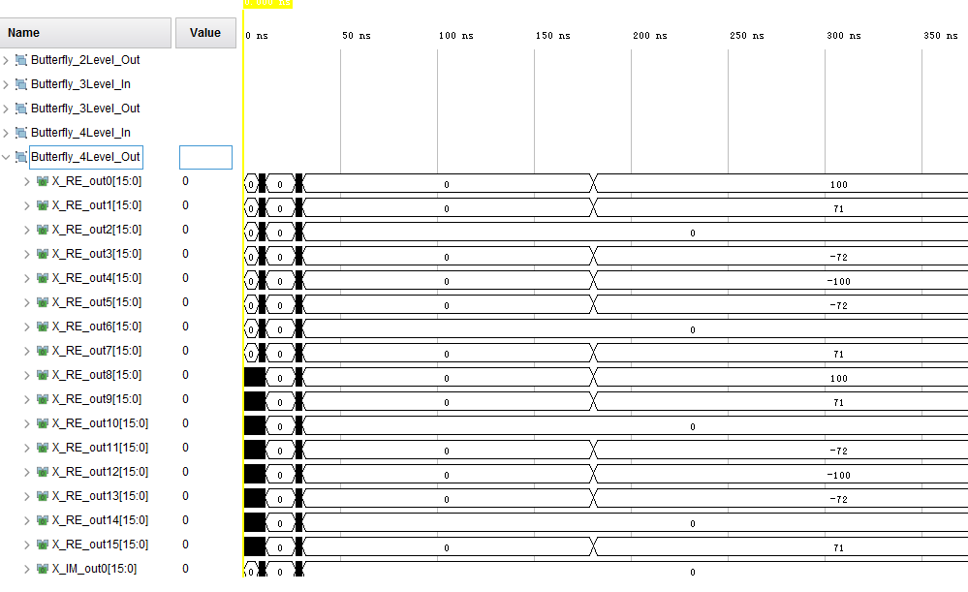Expand the Butterfly_4Level_In group

(6, 133)
